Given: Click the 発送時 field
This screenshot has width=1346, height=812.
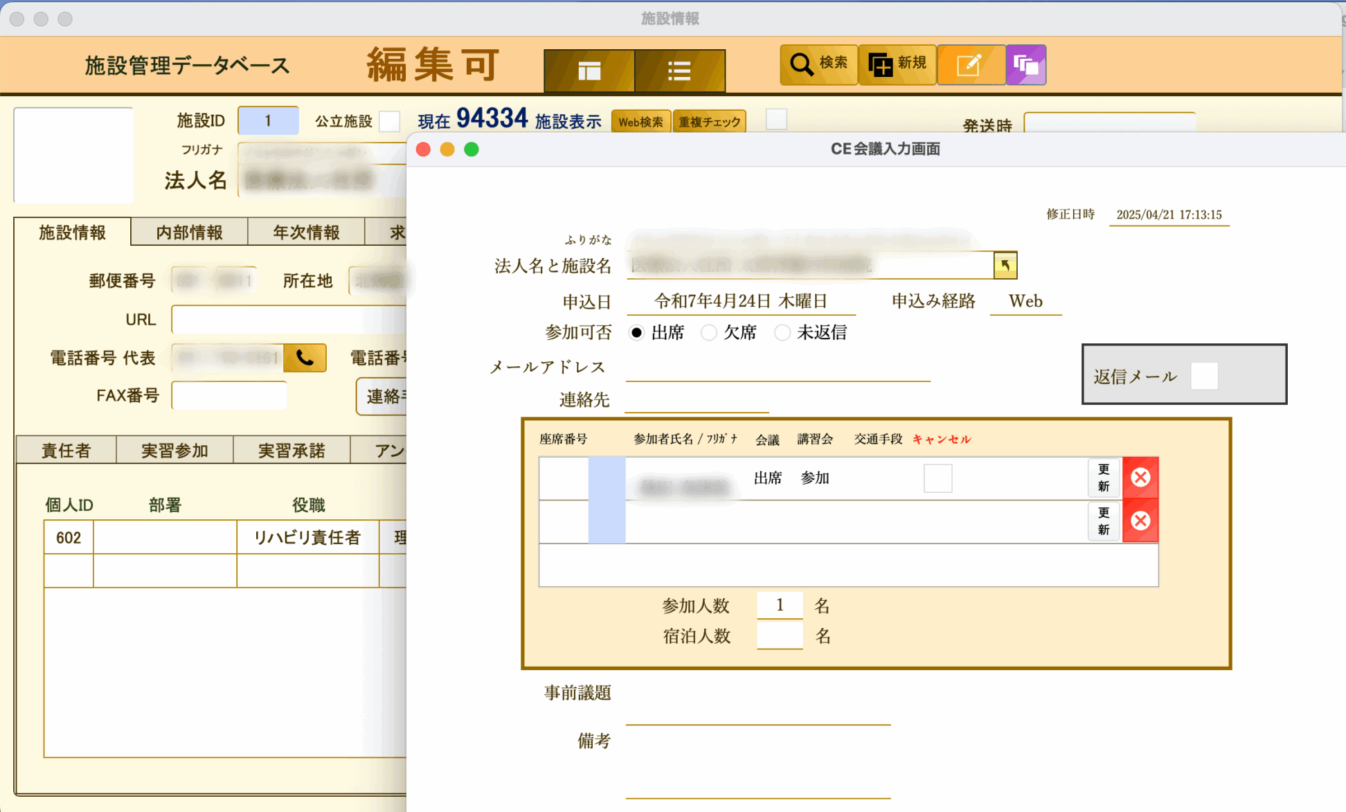Looking at the screenshot, I should 1110,123.
